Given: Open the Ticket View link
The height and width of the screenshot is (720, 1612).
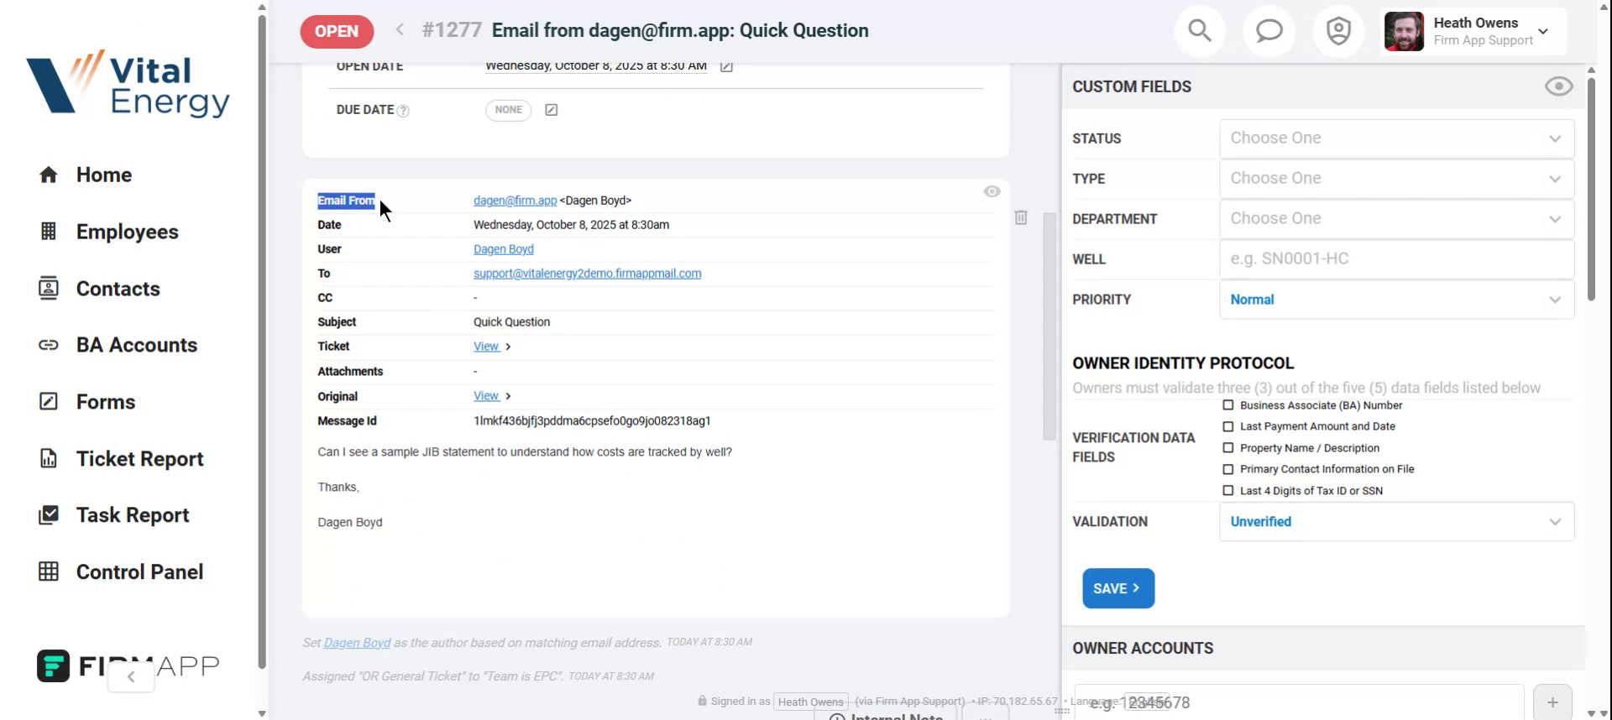Looking at the screenshot, I should 487,347.
